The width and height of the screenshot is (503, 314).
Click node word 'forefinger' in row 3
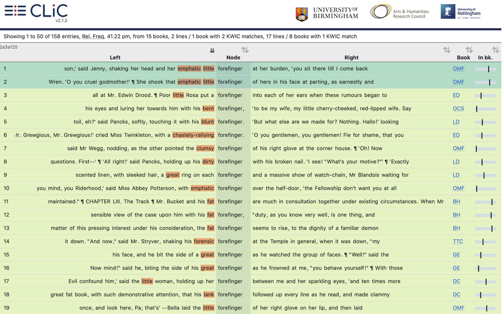tap(230, 95)
